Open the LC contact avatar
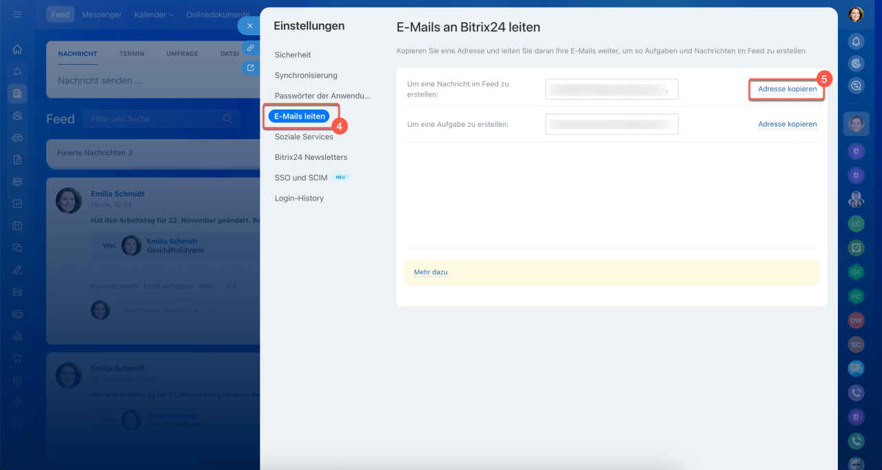The image size is (882, 470). [856, 224]
